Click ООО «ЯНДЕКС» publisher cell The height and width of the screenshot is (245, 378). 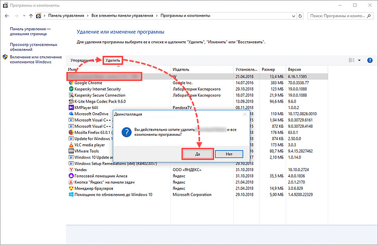pyautogui.click(x=187, y=170)
